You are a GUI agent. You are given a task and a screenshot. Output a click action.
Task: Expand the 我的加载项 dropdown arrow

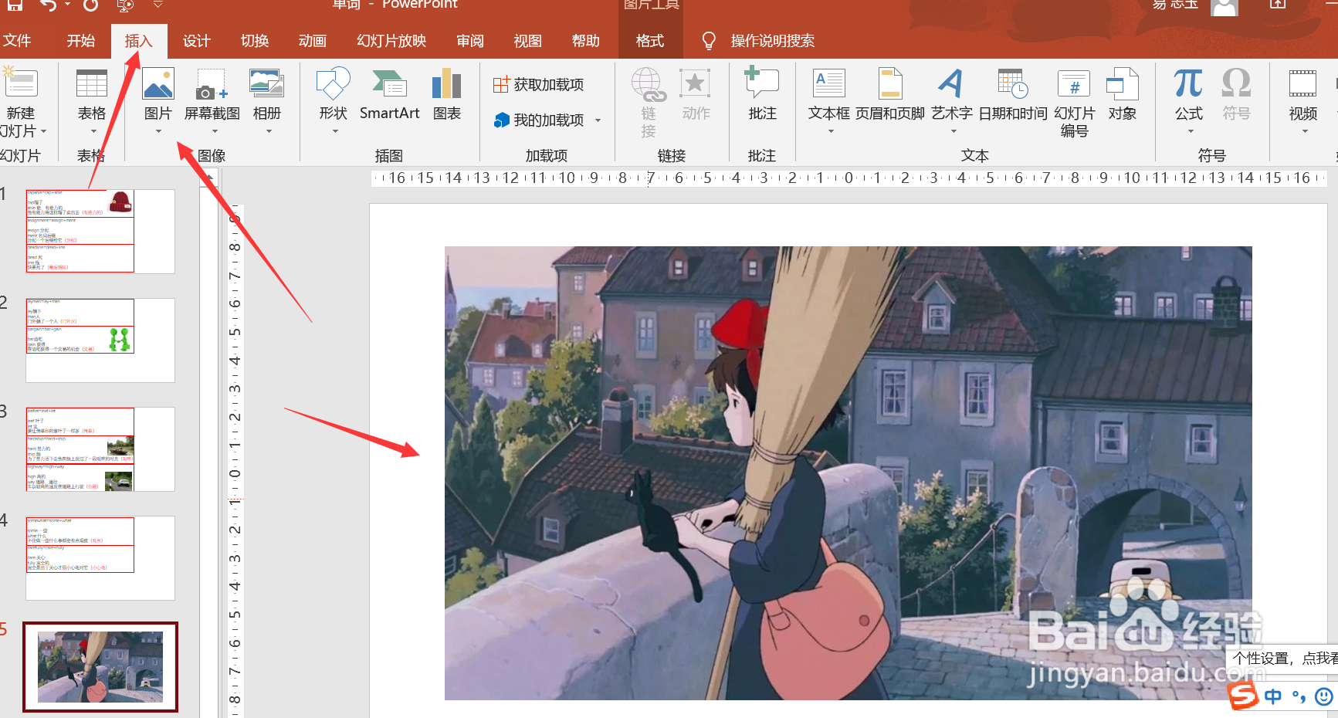point(598,120)
